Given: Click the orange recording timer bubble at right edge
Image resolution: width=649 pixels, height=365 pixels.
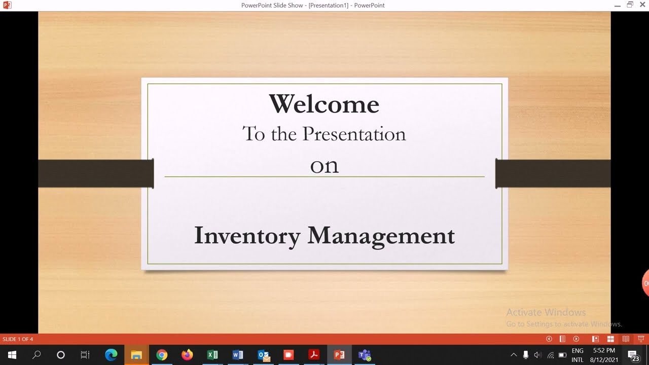Looking at the screenshot, I should click(645, 284).
